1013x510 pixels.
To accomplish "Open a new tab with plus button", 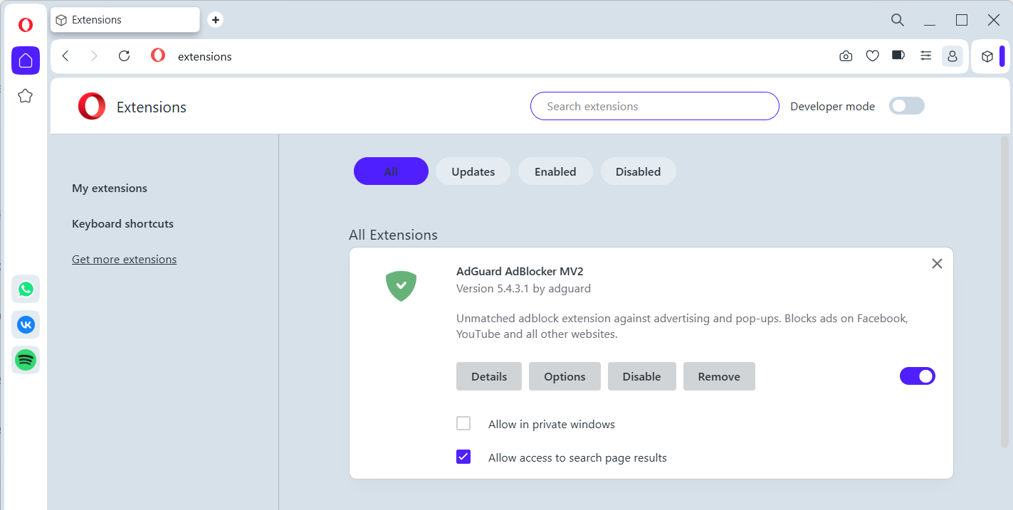I will coord(216,20).
